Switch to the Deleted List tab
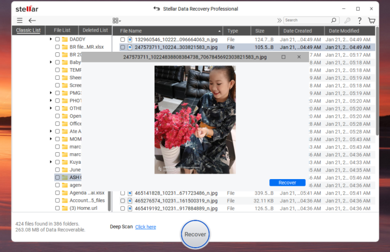Image resolution: width=390 pixels, height=252 pixels. click(95, 30)
